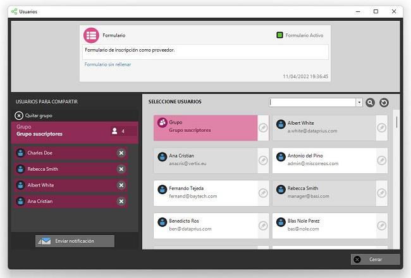The height and width of the screenshot is (278, 411).
Task: Select Blas Nole Perez user card
Action: tap(324, 225)
